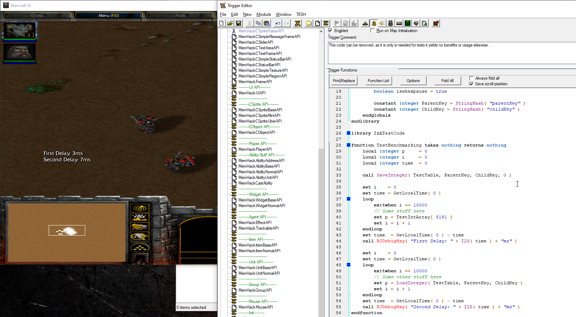Select MemHackUIAPI in the trigger tree
The width and height of the screenshot is (576, 317).
click(x=252, y=93)
